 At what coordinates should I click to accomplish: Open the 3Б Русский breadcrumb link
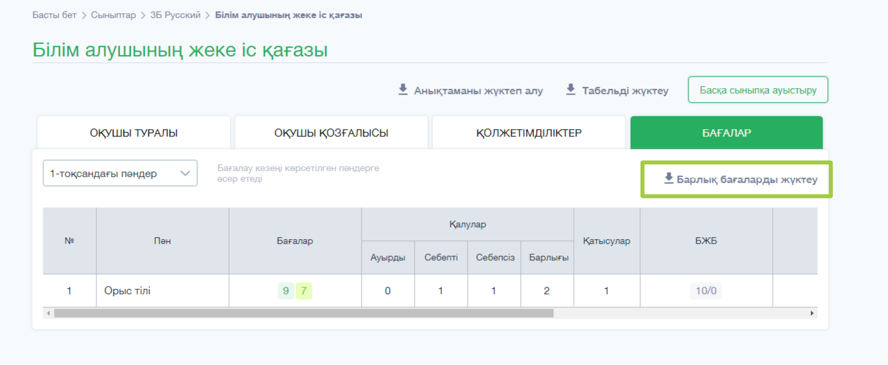pos(175,15)
